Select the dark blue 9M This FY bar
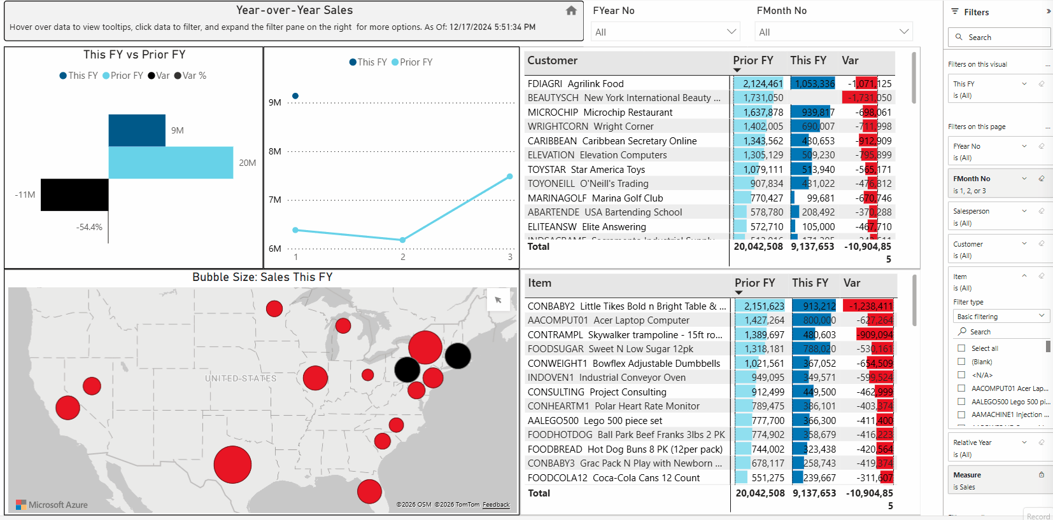1053x520 pixels. [137, 130]
